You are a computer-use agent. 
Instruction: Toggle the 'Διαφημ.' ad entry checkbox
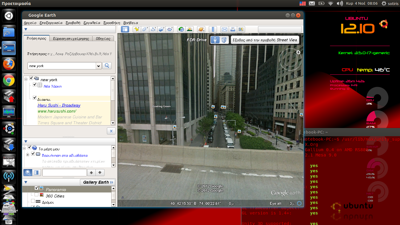point(35,98)
